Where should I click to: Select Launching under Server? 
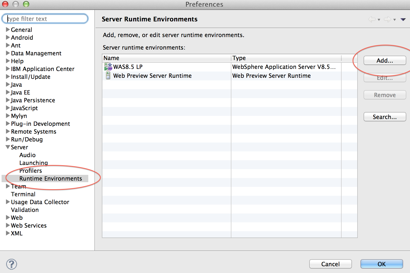tap(34, 163)
